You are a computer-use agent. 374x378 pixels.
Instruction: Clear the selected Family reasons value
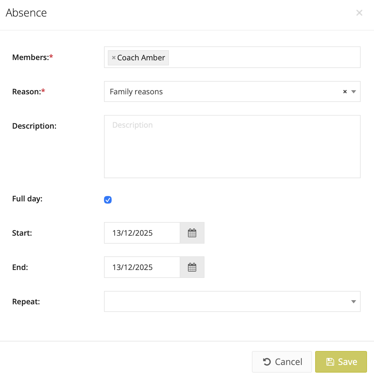(x=345, y=92)
